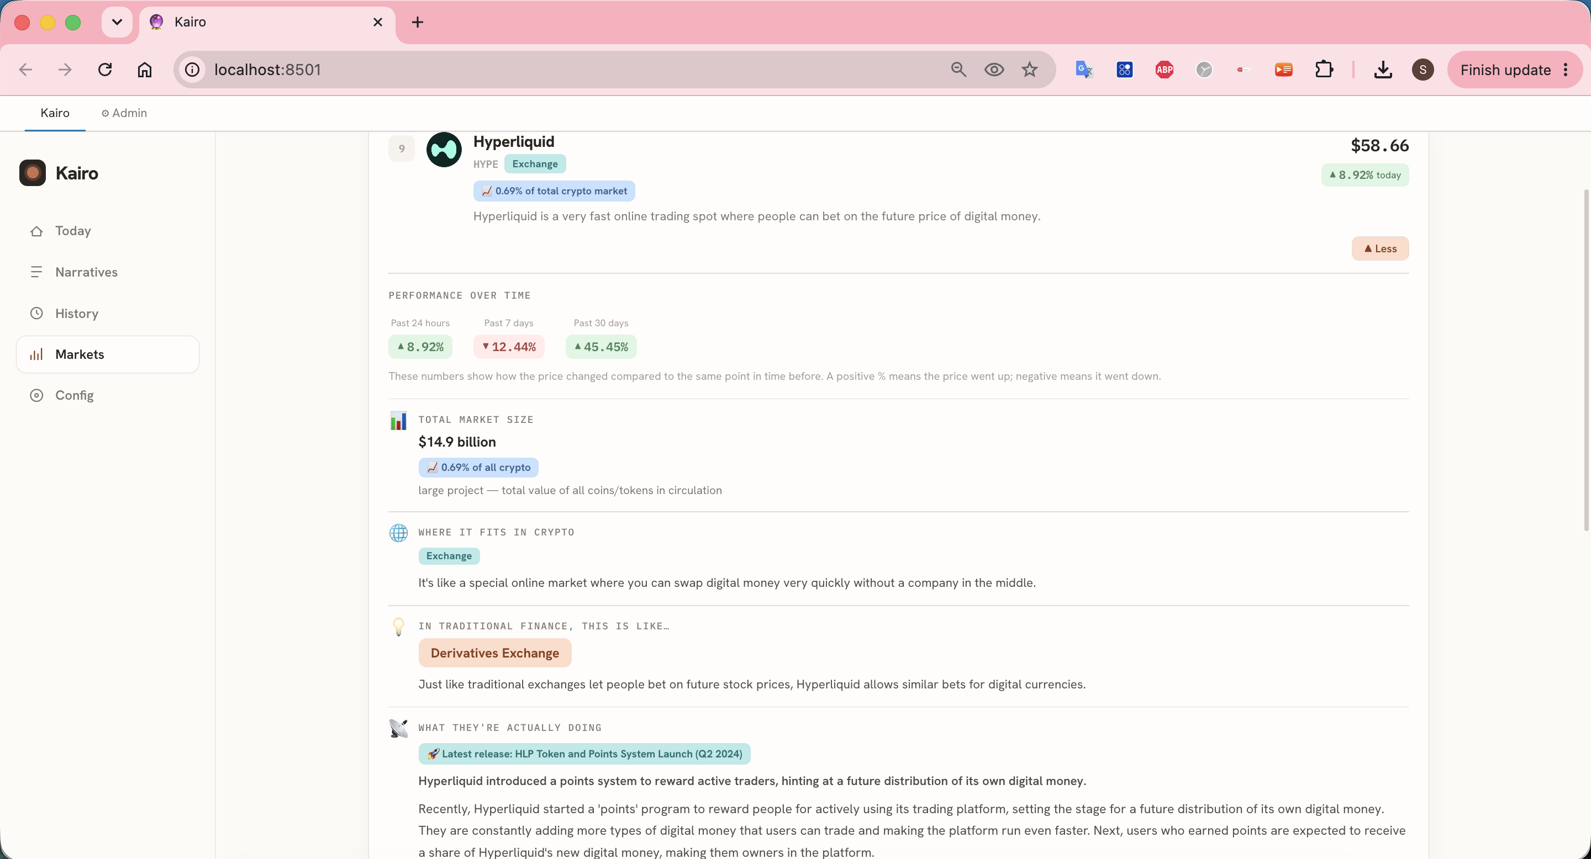The height and width of the screenshot is (859, 1591).
Task: Open the Adblock Plus extension
Action: pos(1164,70)
